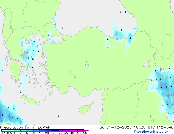Click legend scale label "10"
Screen dimensions: 174x134
34,133
